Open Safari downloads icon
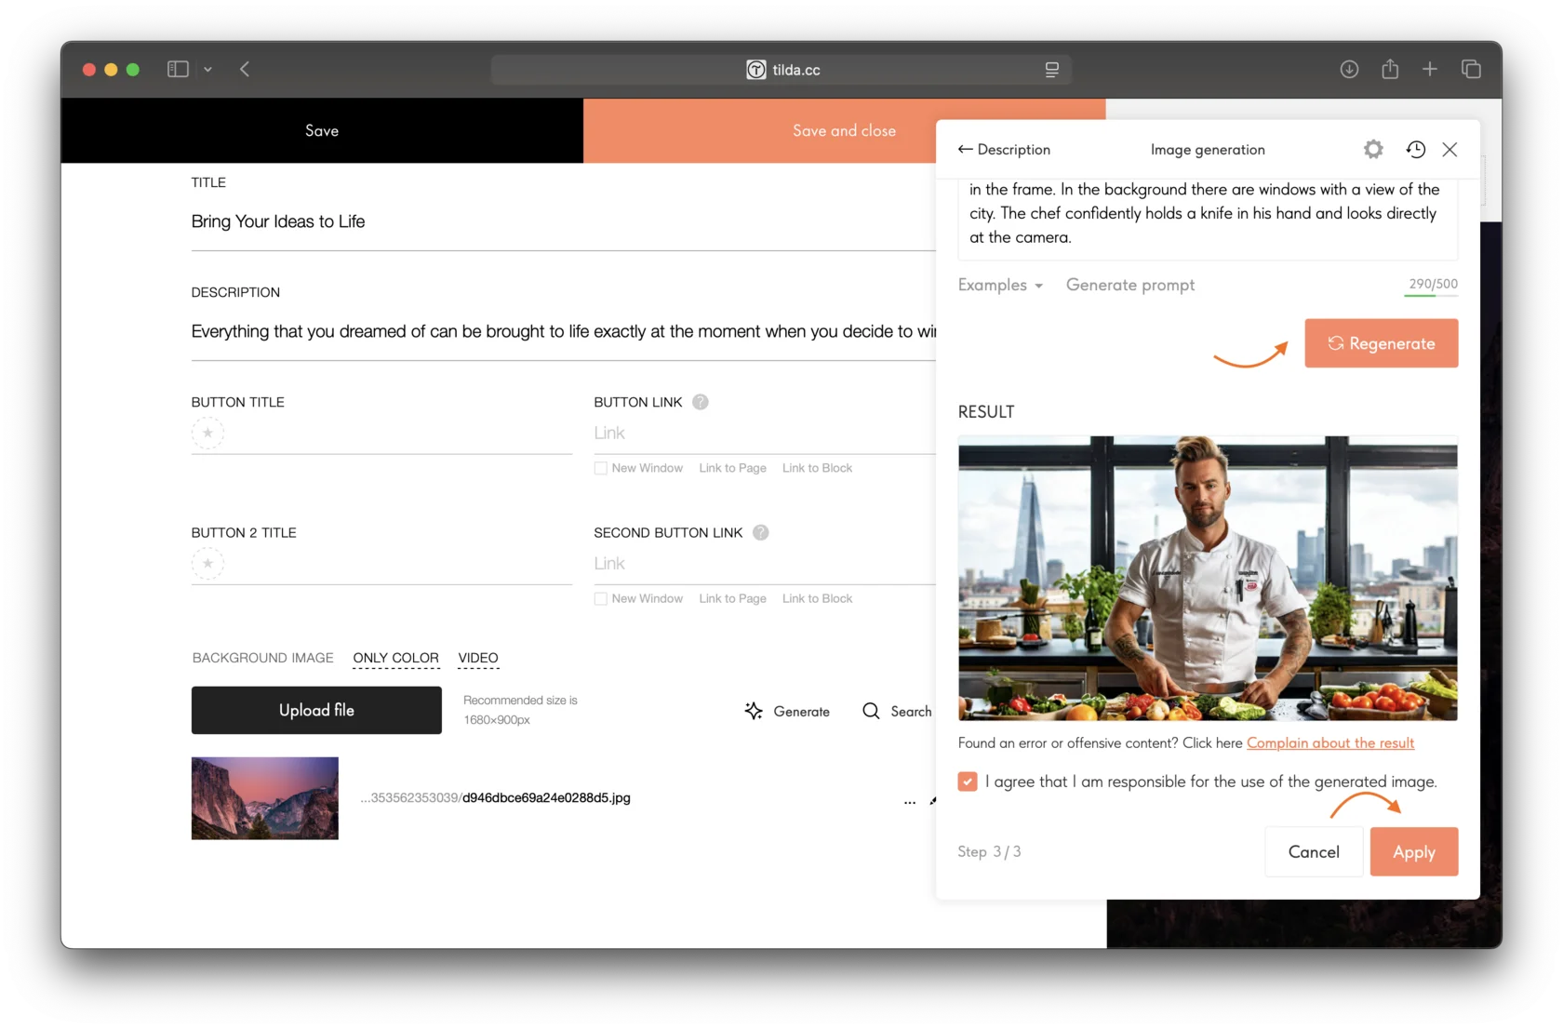The height and width of the screenshot is (1029, 1563). point(1349,69)
